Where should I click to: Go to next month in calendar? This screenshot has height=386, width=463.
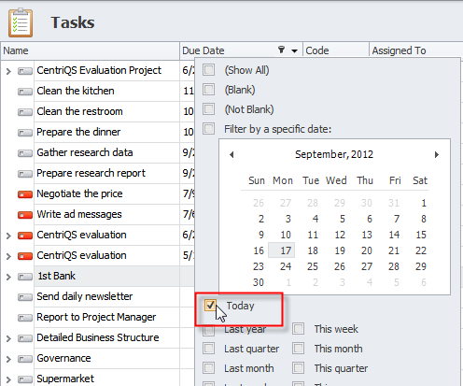pos(437,154)
